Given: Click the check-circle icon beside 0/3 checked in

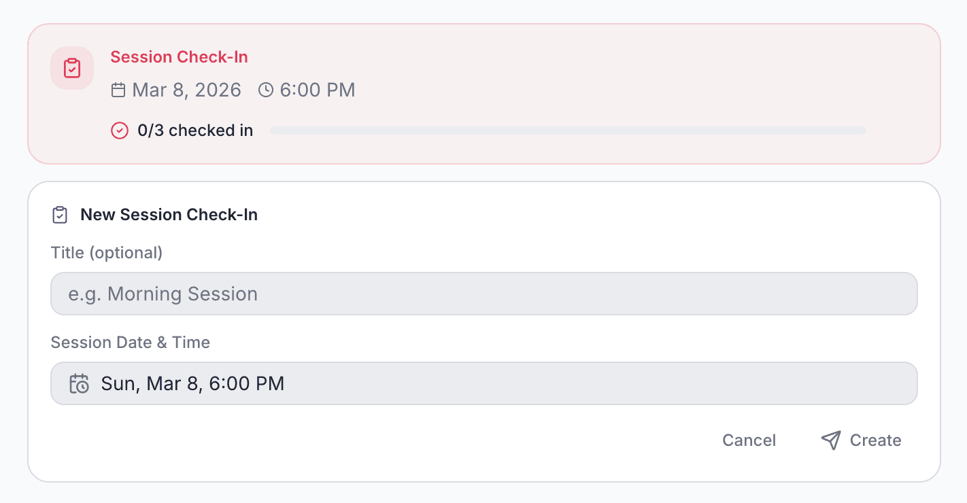Looking at the screenshot, I should pos(120,130).
